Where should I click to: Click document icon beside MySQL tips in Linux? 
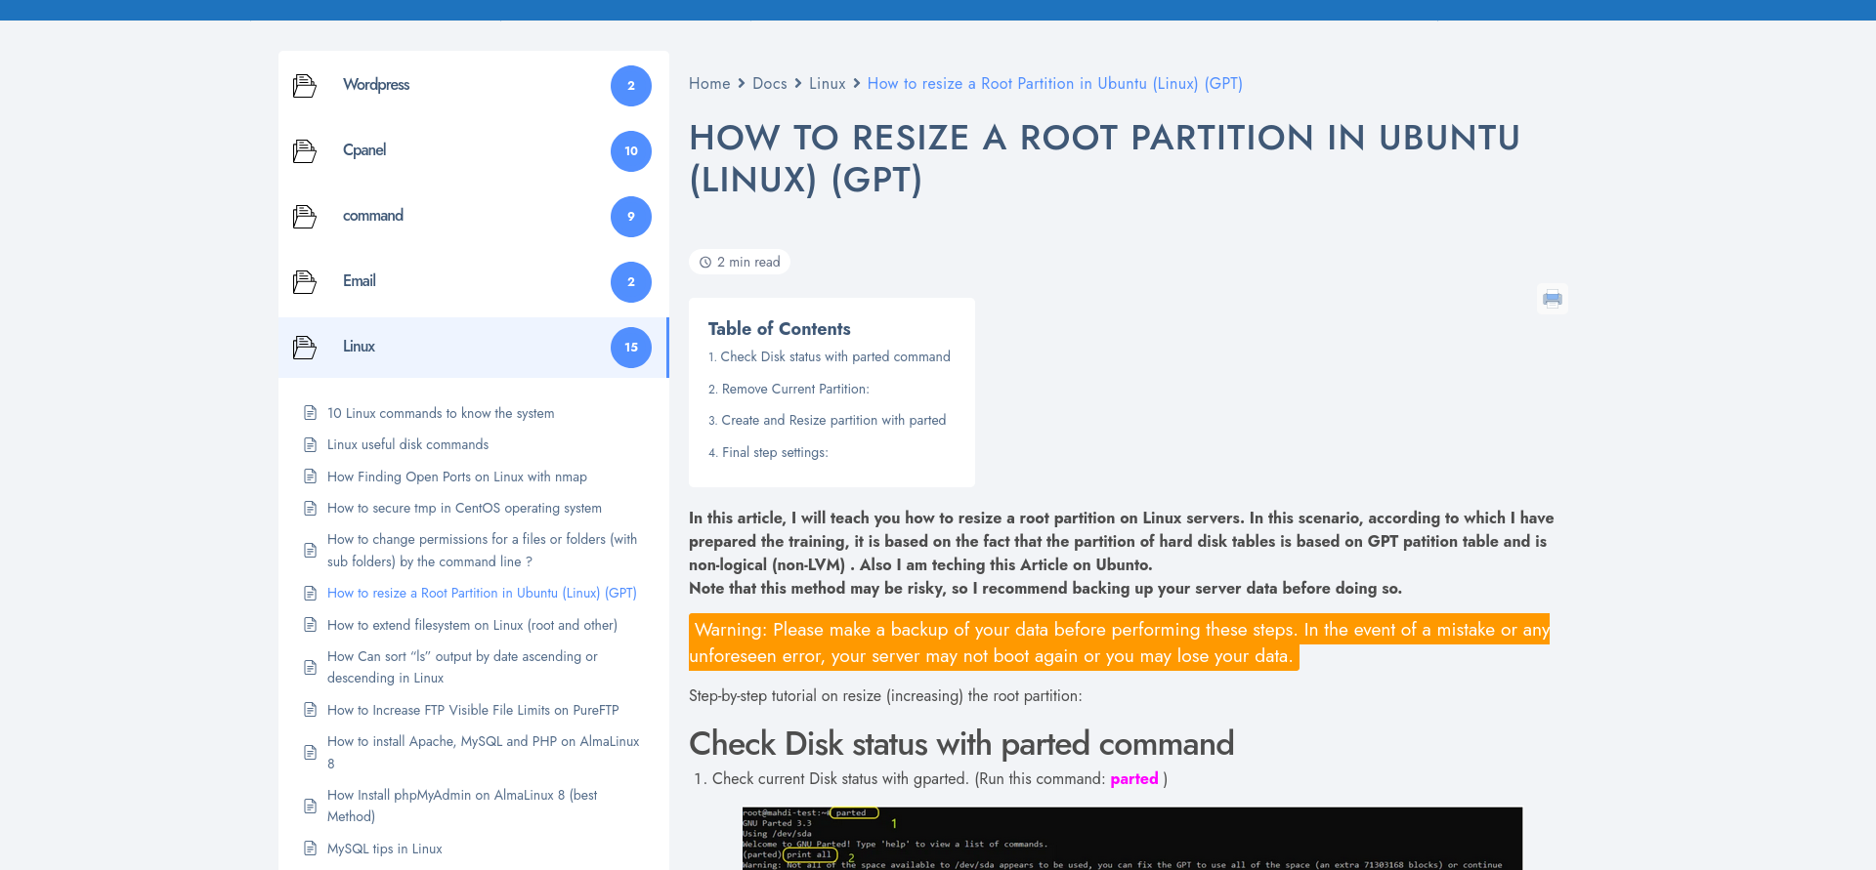click(x=310, y=849)
